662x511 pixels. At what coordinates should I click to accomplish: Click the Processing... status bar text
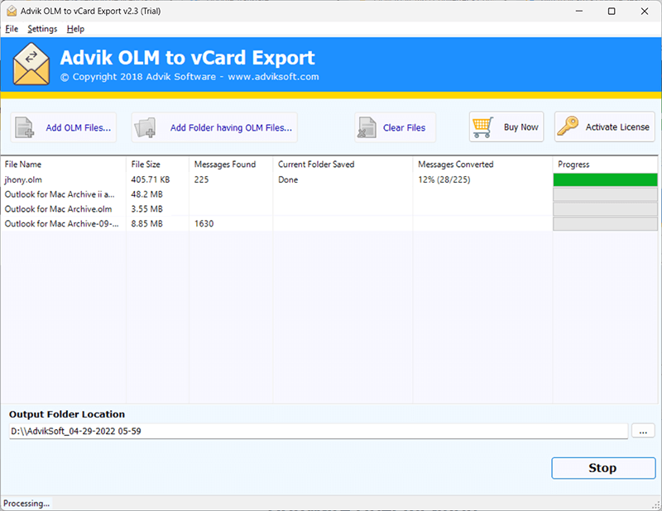pos(26,504)
